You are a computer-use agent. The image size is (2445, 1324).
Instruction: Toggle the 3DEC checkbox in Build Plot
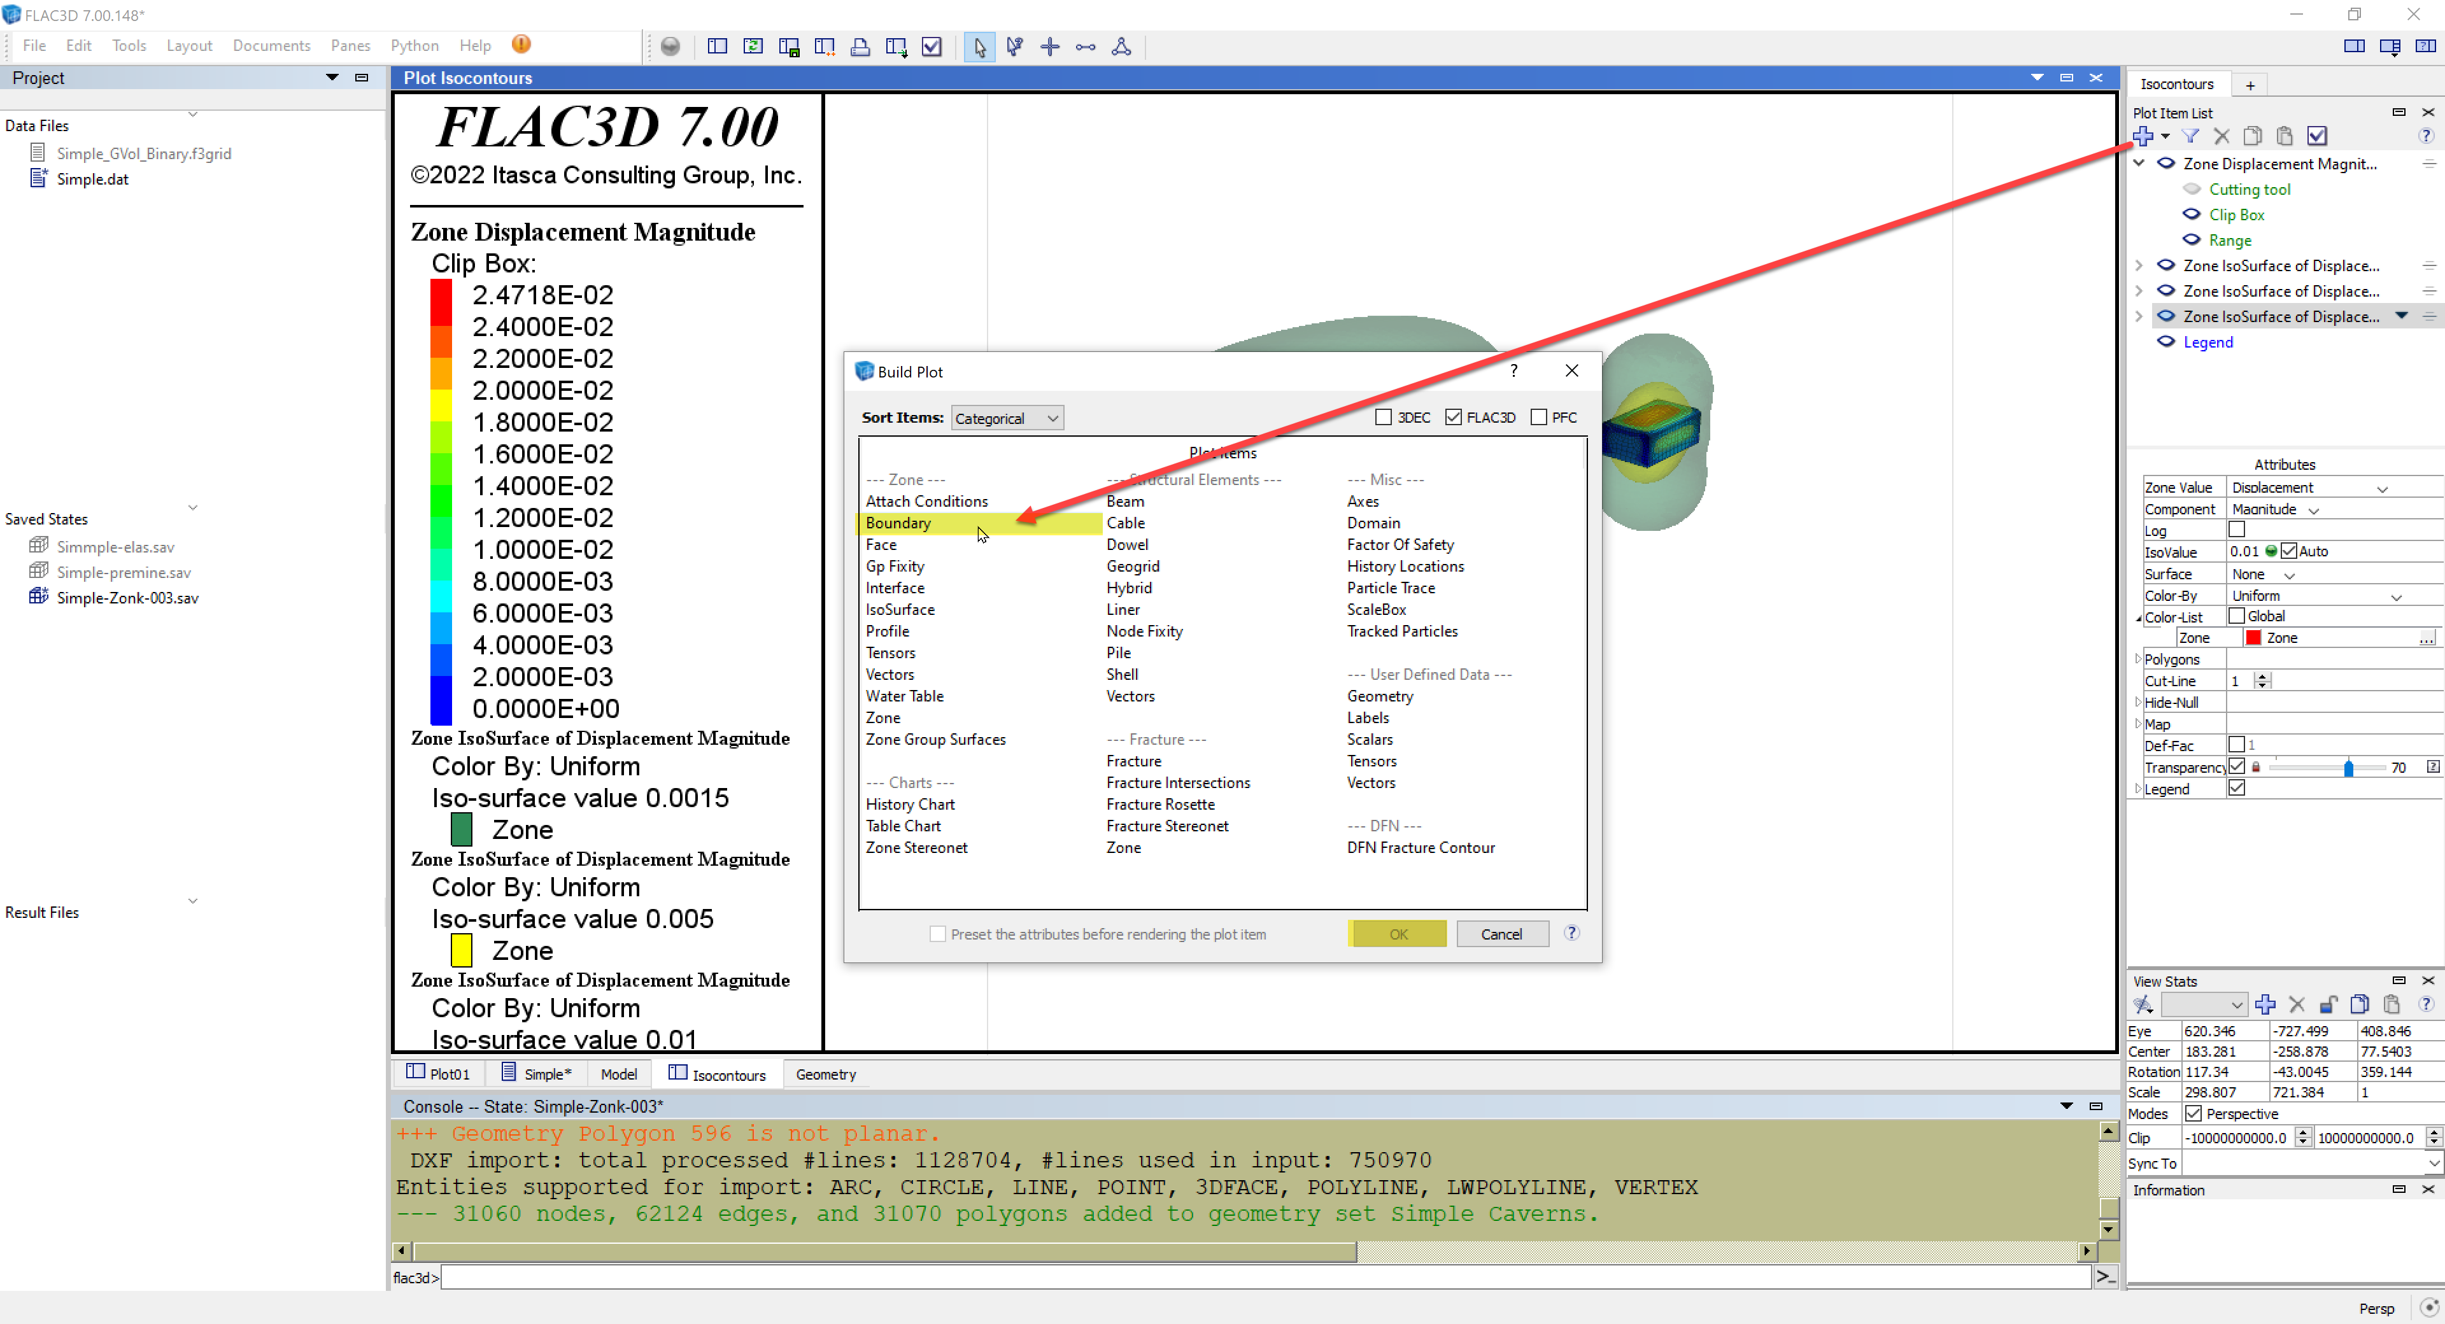[1384, 418]
